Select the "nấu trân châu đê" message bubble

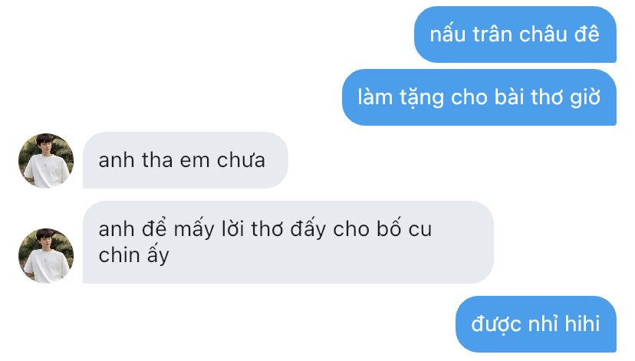515,34
